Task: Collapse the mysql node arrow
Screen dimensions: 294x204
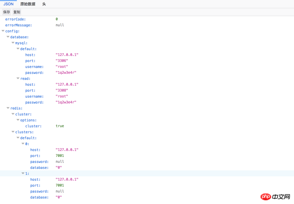Action: (x=13, y=43)
